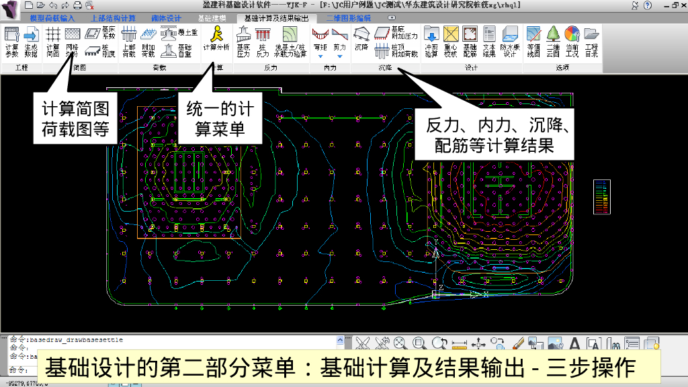688x387 pixels.
Task: Click 桩顶附加荷载 icon
Action: pyautogui.click(x=396, y=51)
